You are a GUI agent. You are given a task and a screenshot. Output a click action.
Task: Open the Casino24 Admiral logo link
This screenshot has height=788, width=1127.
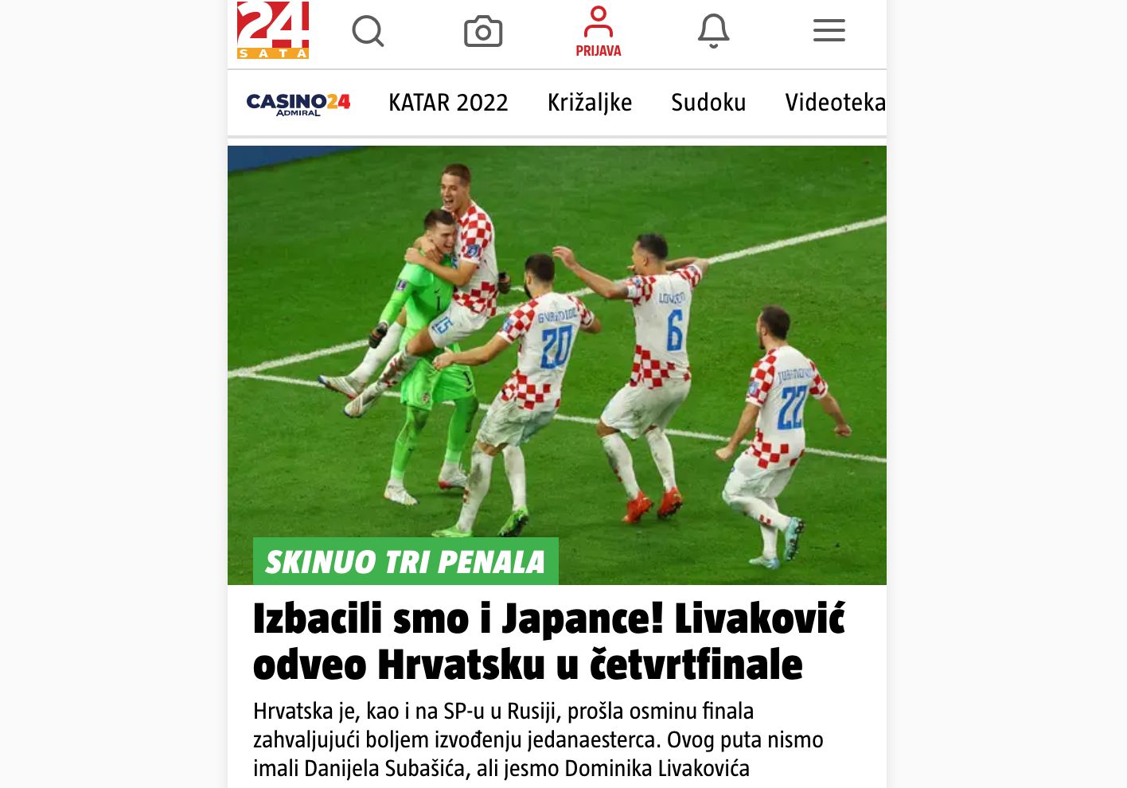(298, 103)
